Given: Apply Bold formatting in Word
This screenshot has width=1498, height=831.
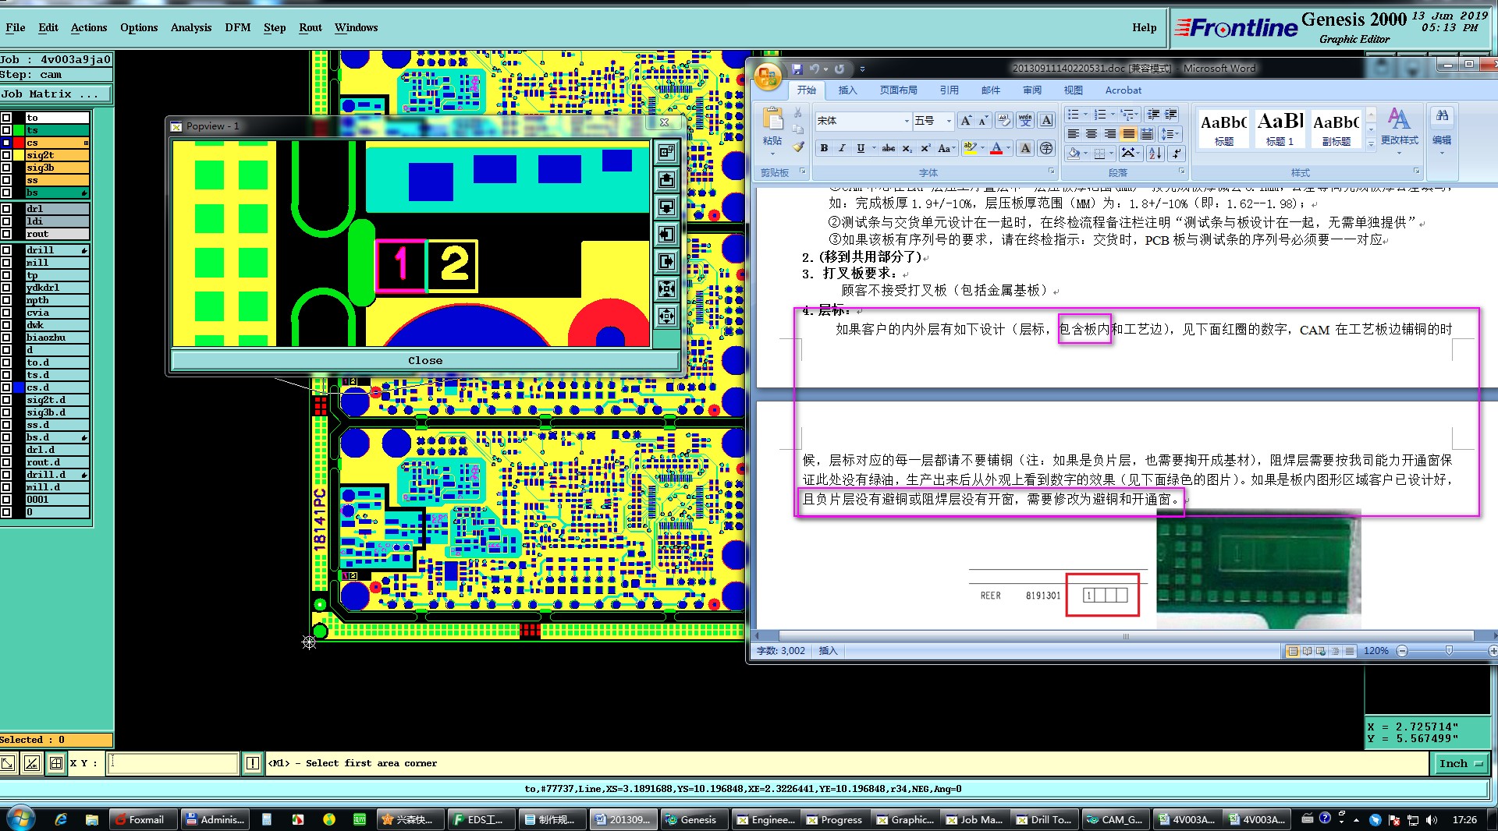Looking at the screenshot, I should [x=824, y=148].
